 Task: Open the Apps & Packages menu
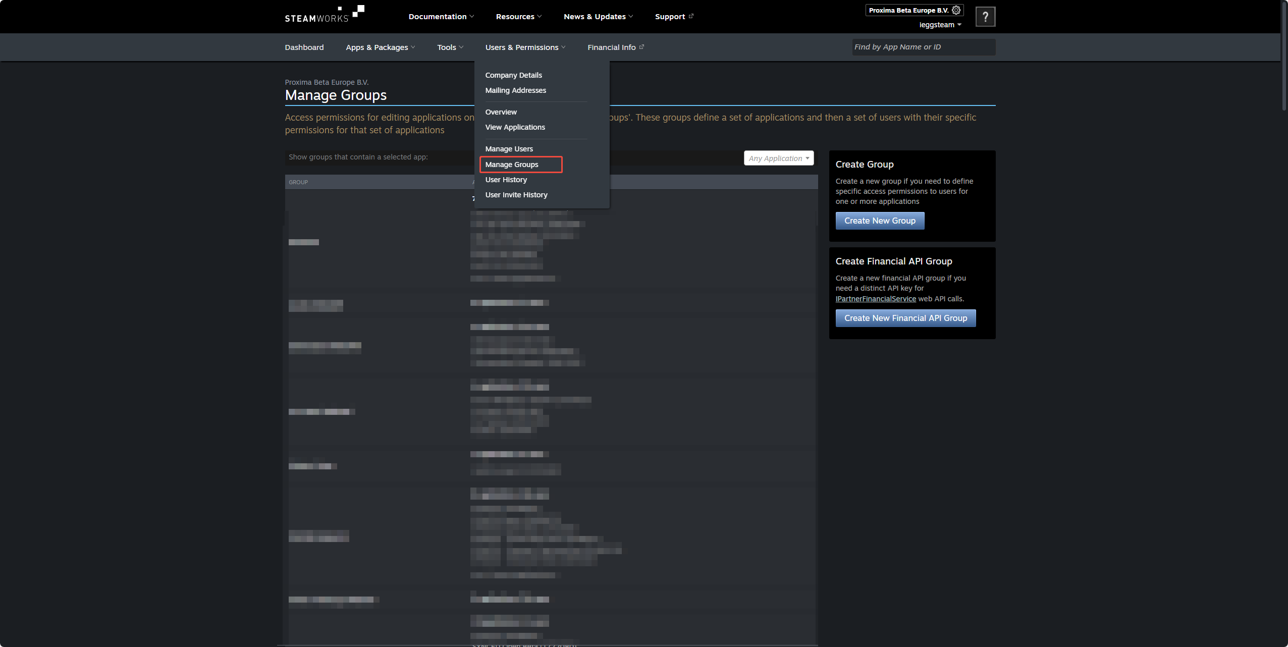click(x=380, y=47)
